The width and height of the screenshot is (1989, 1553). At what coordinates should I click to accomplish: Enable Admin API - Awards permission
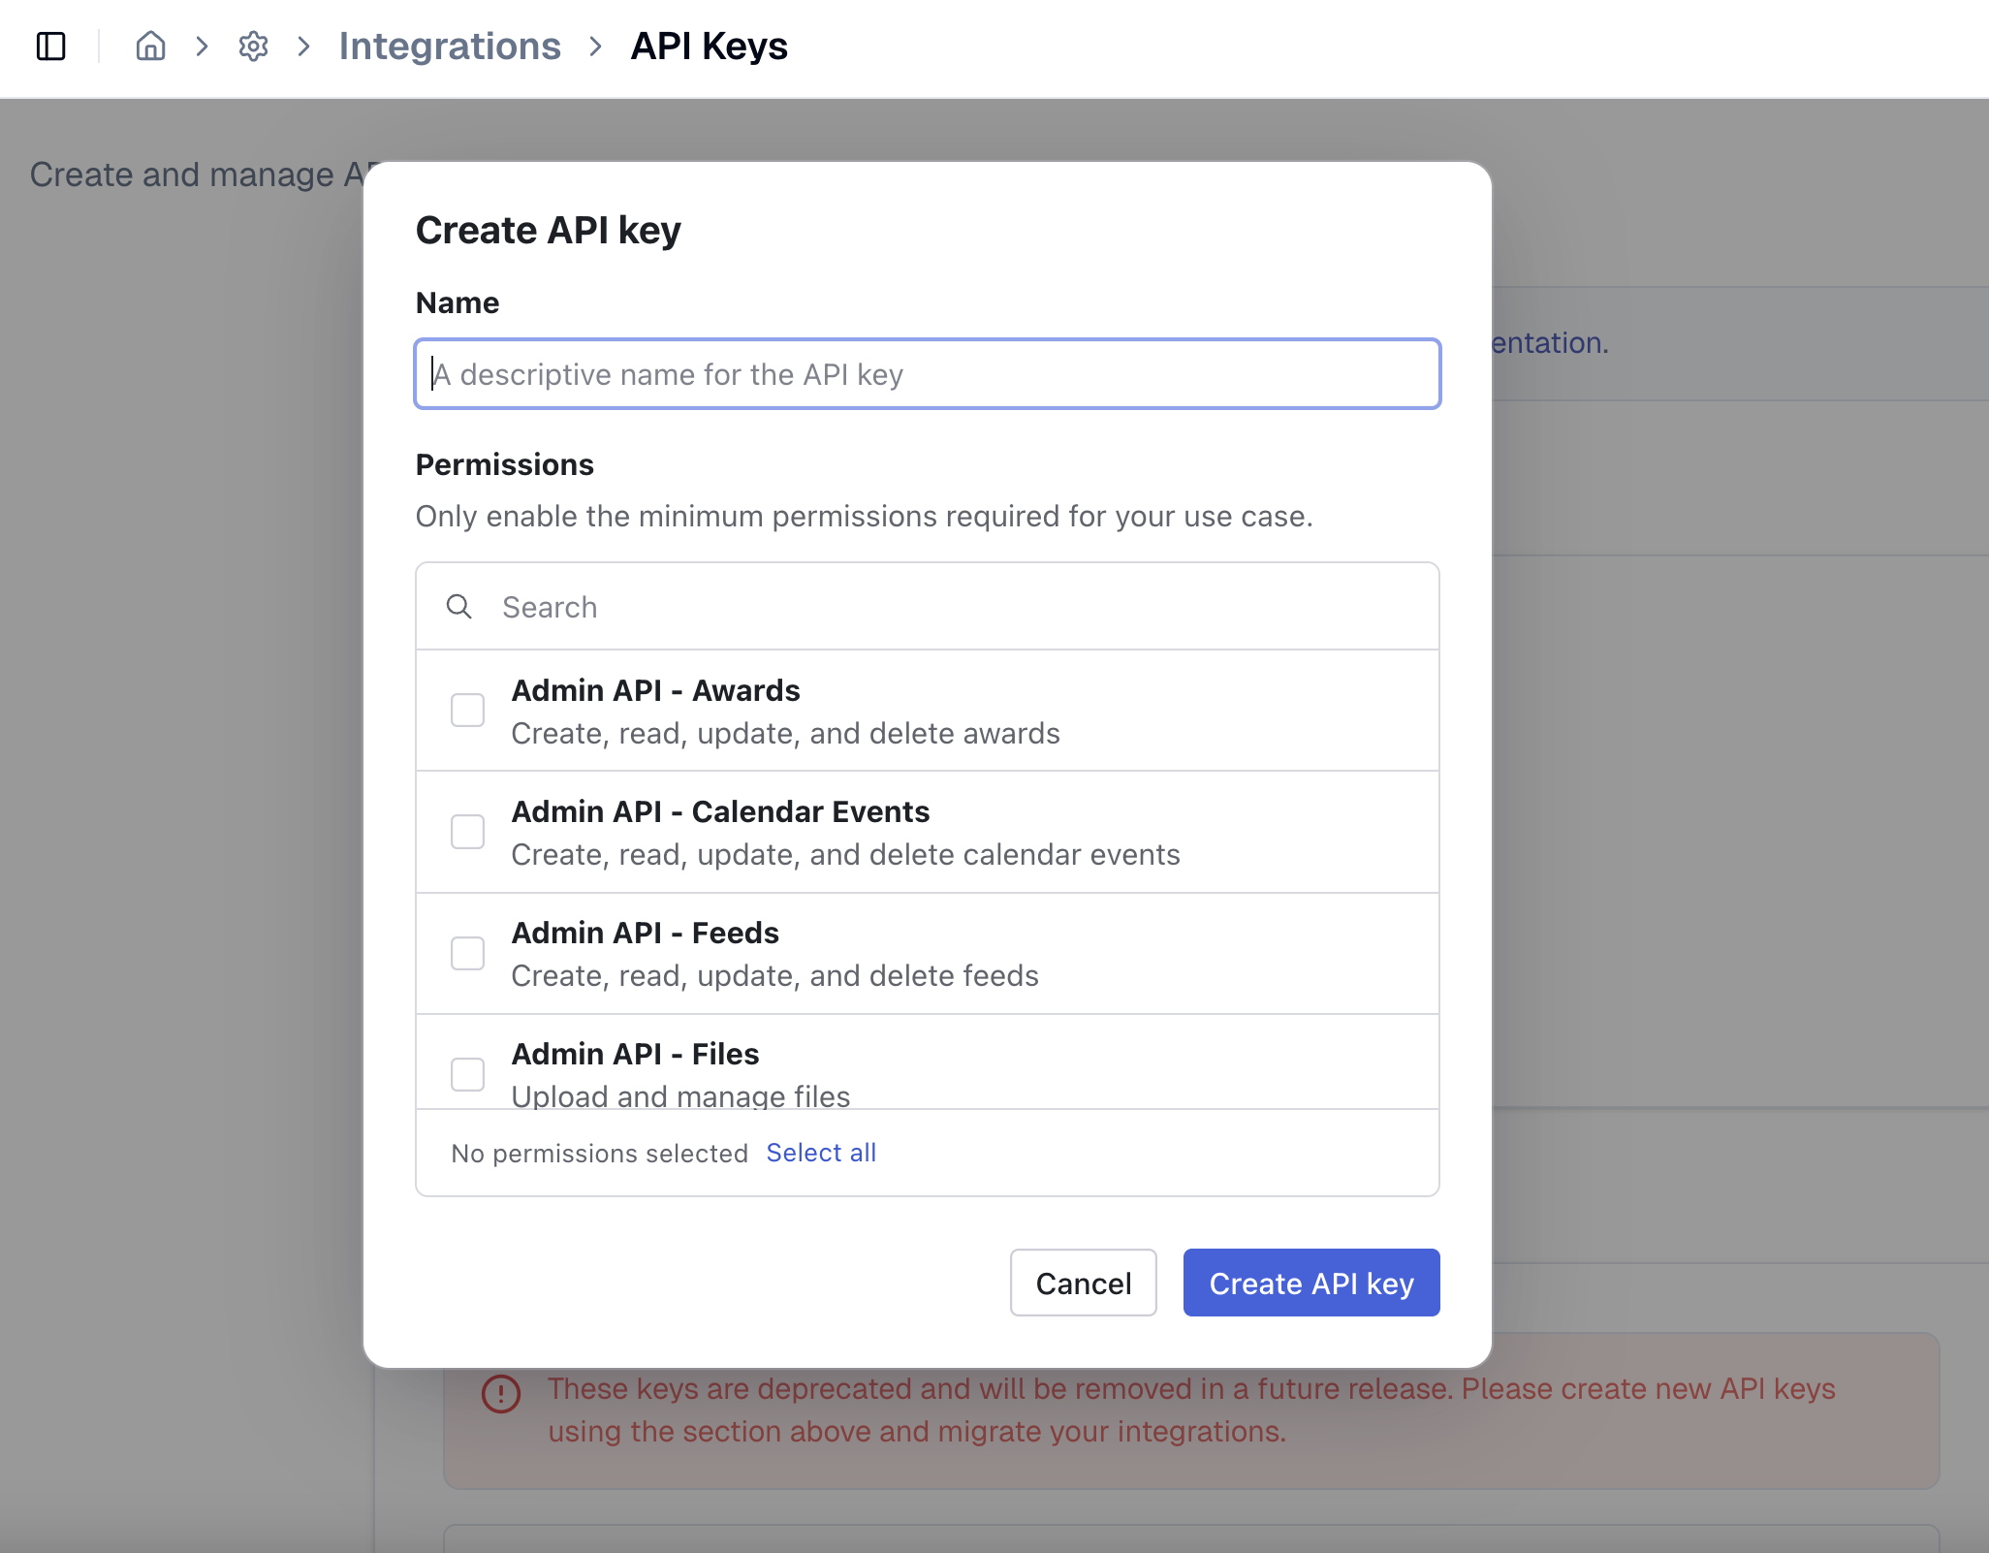467,711
